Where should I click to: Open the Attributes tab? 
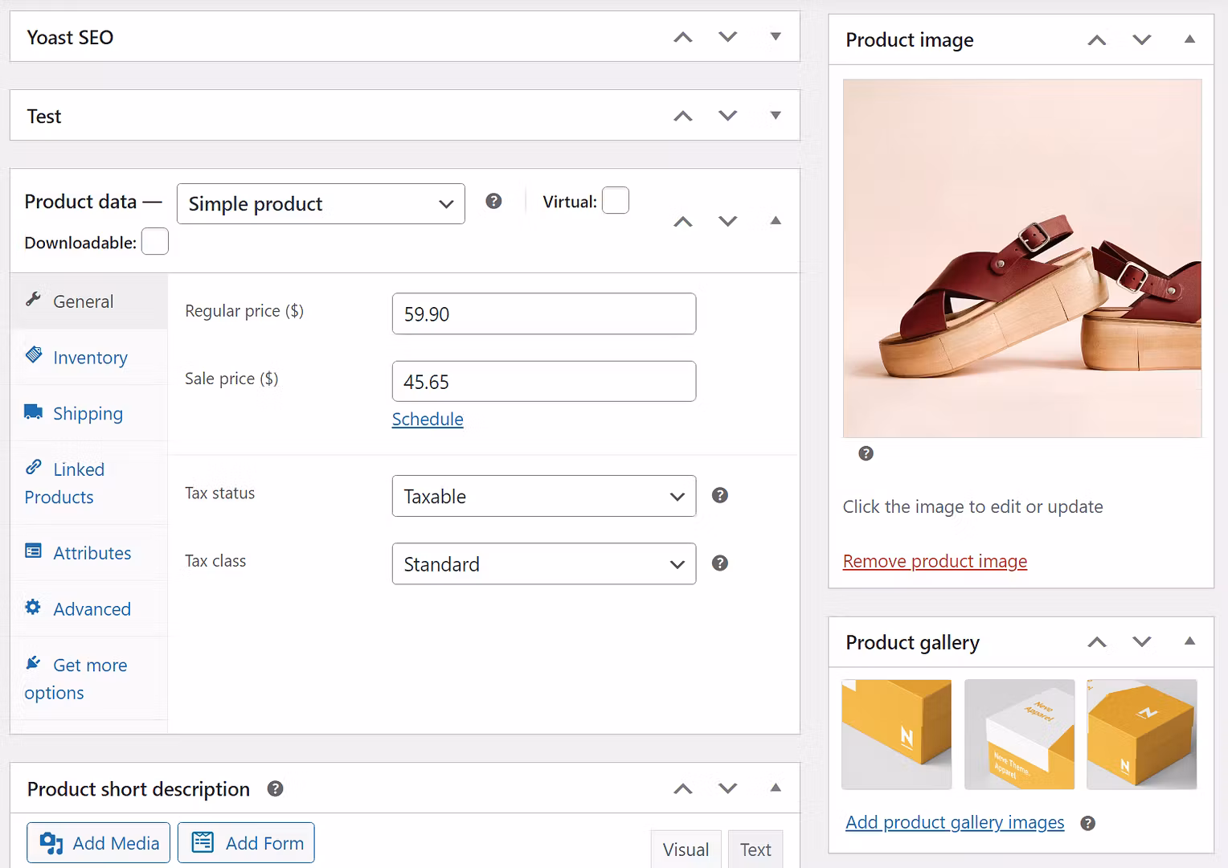pos(92,552)
